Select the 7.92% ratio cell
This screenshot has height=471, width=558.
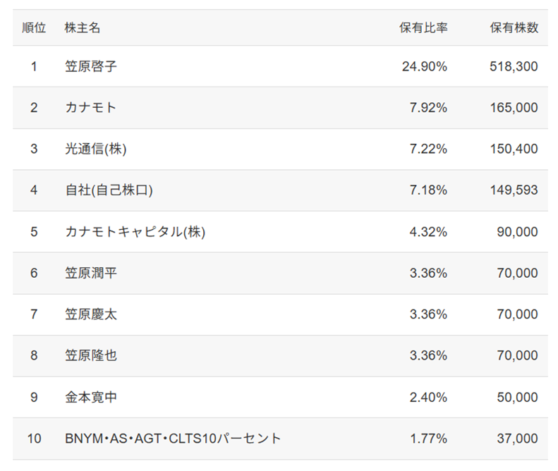[428, 108]
